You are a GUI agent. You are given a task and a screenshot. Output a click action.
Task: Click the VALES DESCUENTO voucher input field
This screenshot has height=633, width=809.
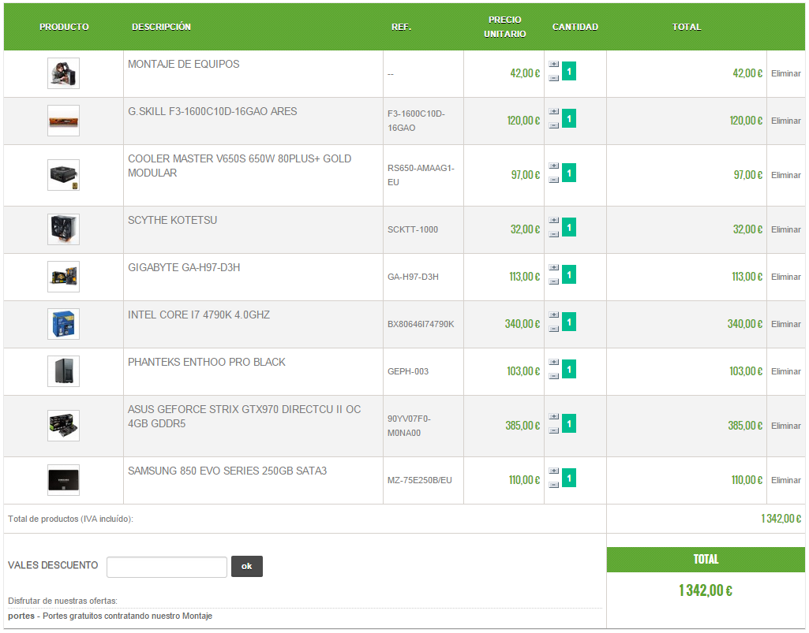click(x=167, y=567)
